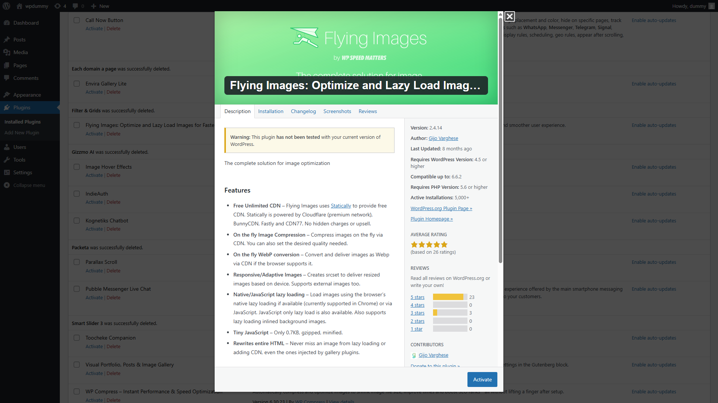Open the WordPress logo menu
718x403 pixels.
click(x=6, y=6)
